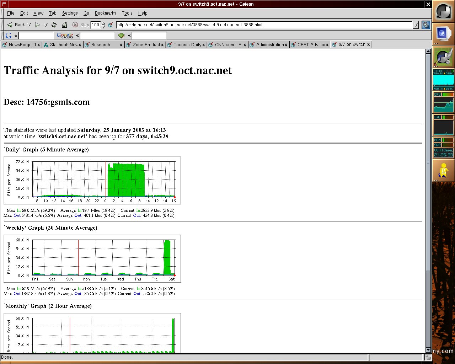455x364 pixels.
Task: Click the Google Groups search icon
Action: coord(65,36)
